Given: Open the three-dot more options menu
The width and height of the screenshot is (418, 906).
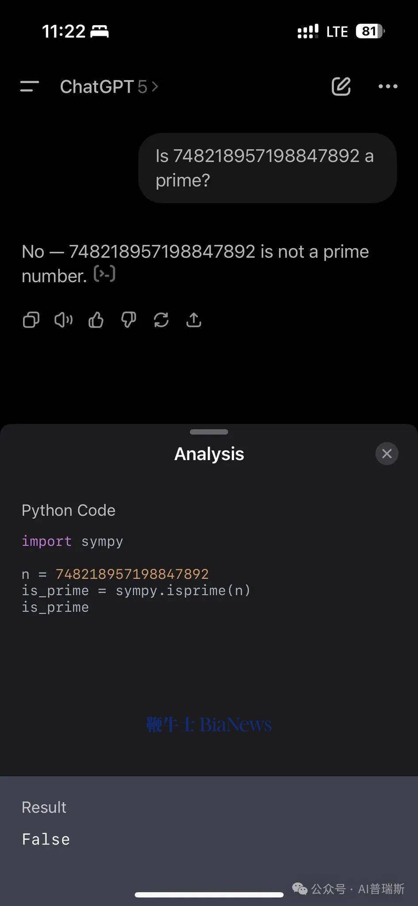Looking at the screenshot, I should (x=388, y=86).
